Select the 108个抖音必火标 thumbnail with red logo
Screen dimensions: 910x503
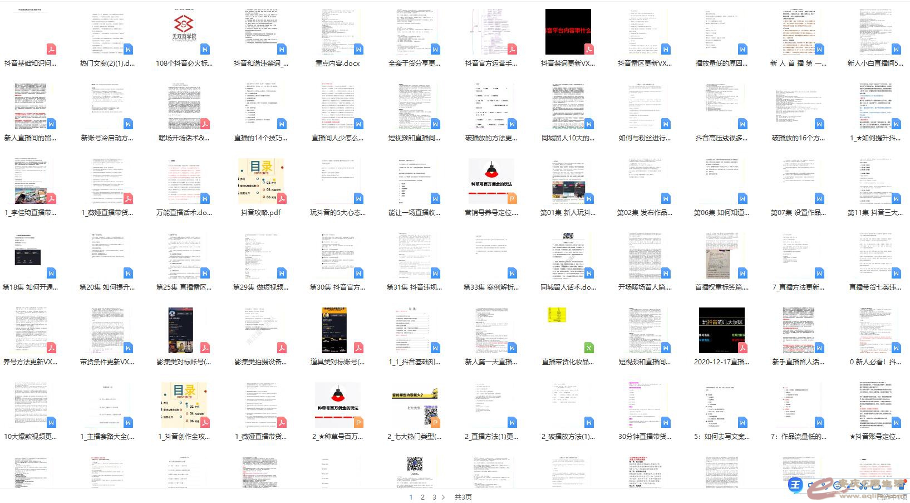[184, 31]
